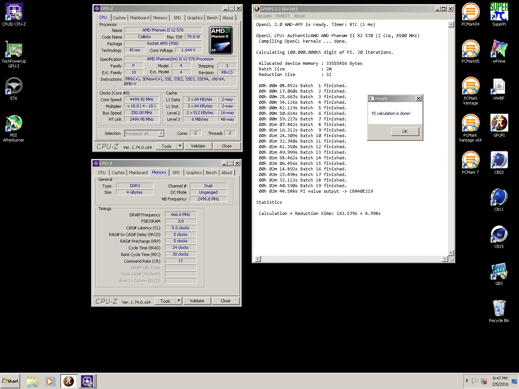Open Mainboard tab in upper CPU-Z
The image size is (519, 389).
(139, 18)
